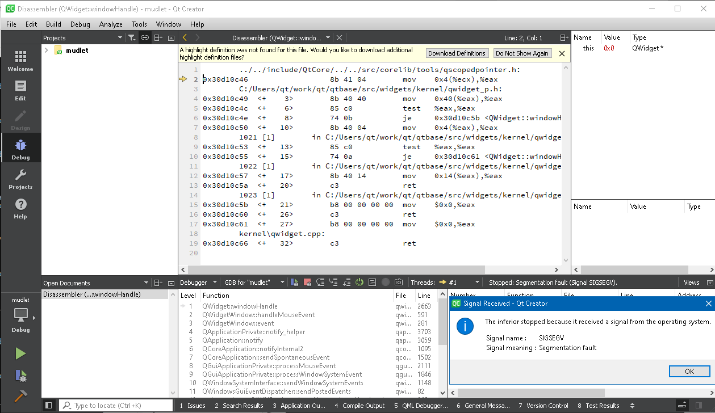Open the Issues output pane
The image size is (715, 413).
[193, 406]
